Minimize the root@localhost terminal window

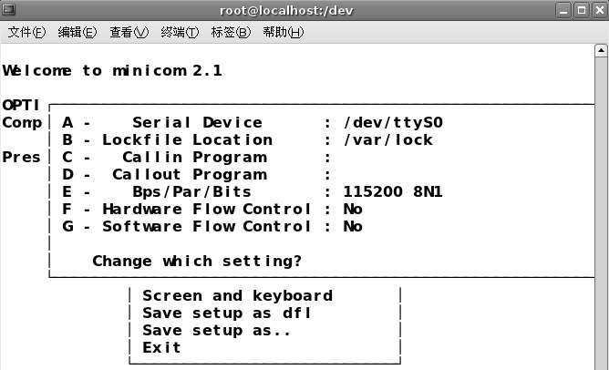560,10
